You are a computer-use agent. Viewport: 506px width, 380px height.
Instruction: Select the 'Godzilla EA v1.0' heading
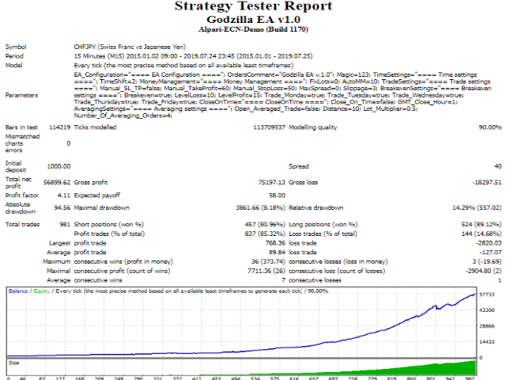pos(253,19)
